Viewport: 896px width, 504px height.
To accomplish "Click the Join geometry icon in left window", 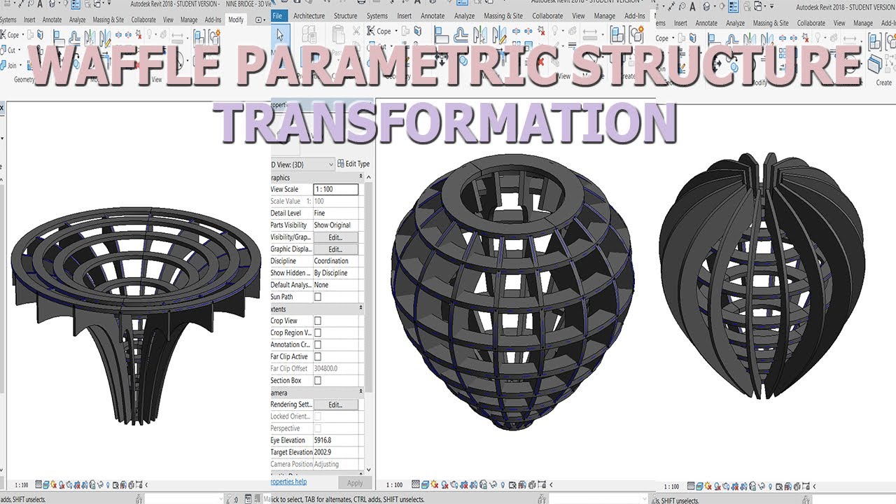I will 3,65.
